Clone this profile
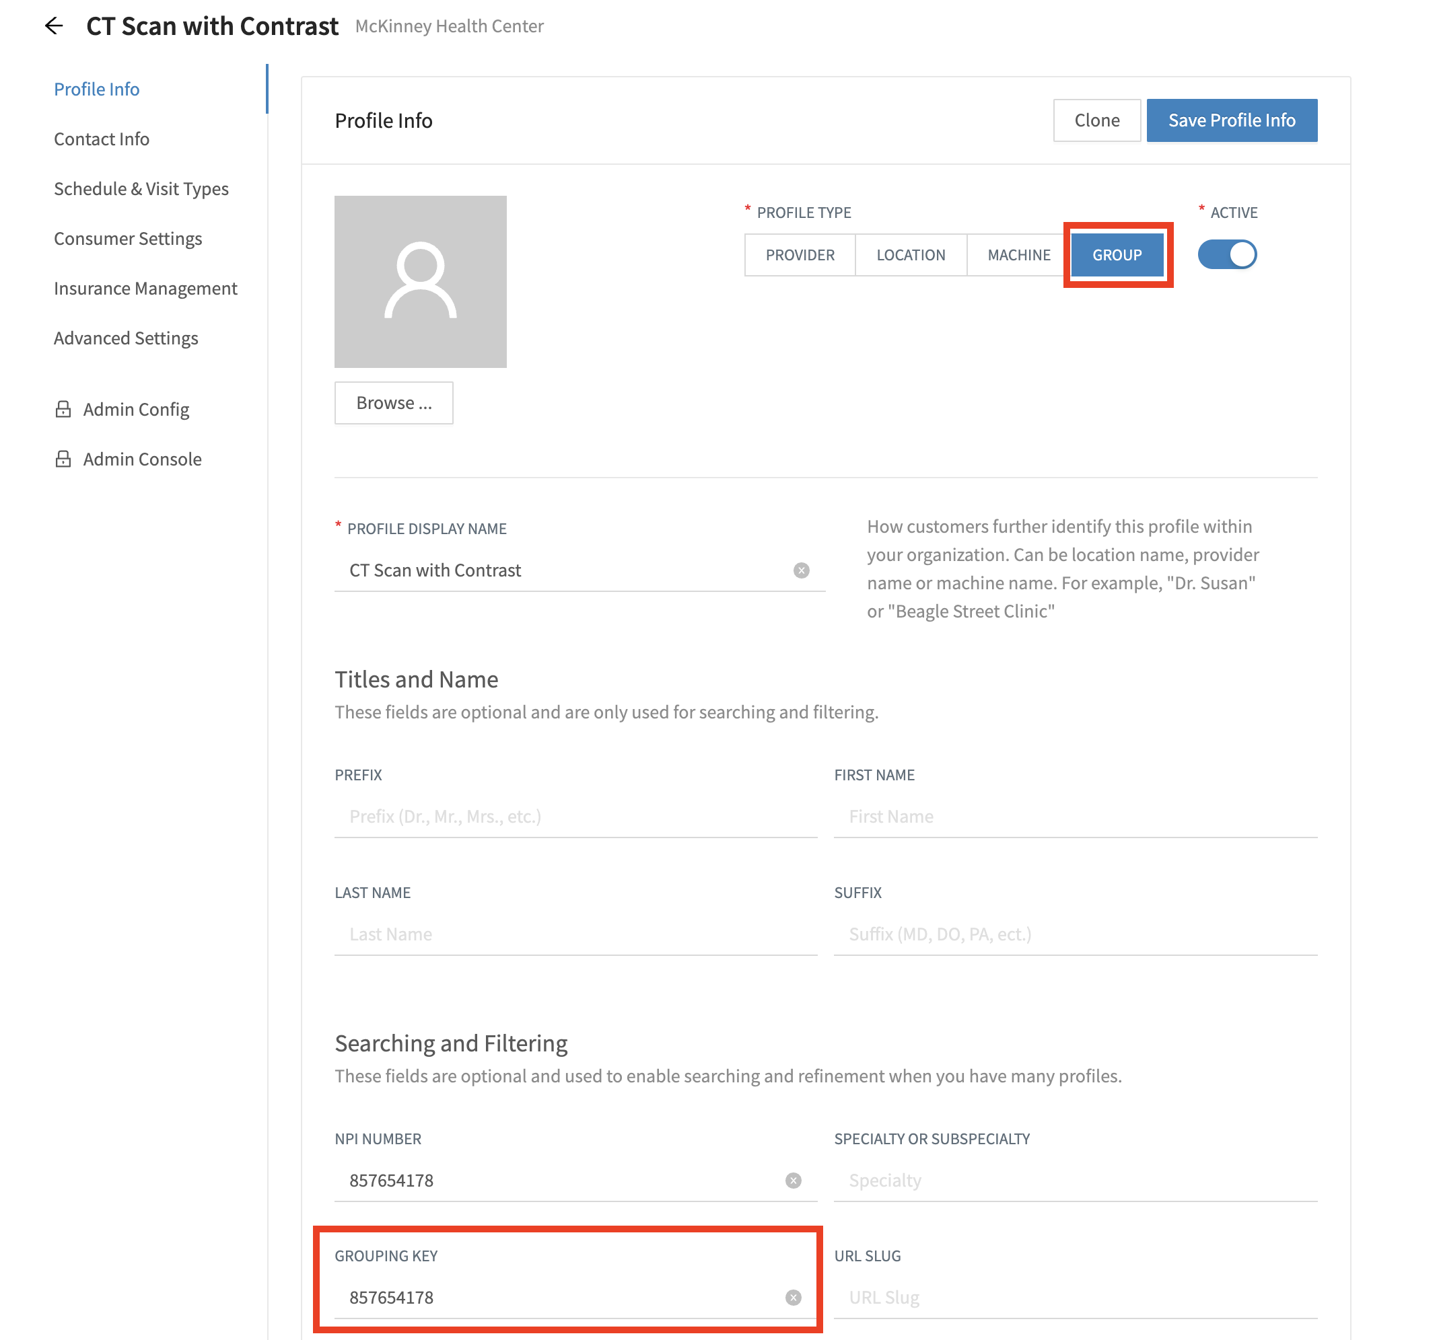Screen dimensions: 1439x1340 point(1096,120)
